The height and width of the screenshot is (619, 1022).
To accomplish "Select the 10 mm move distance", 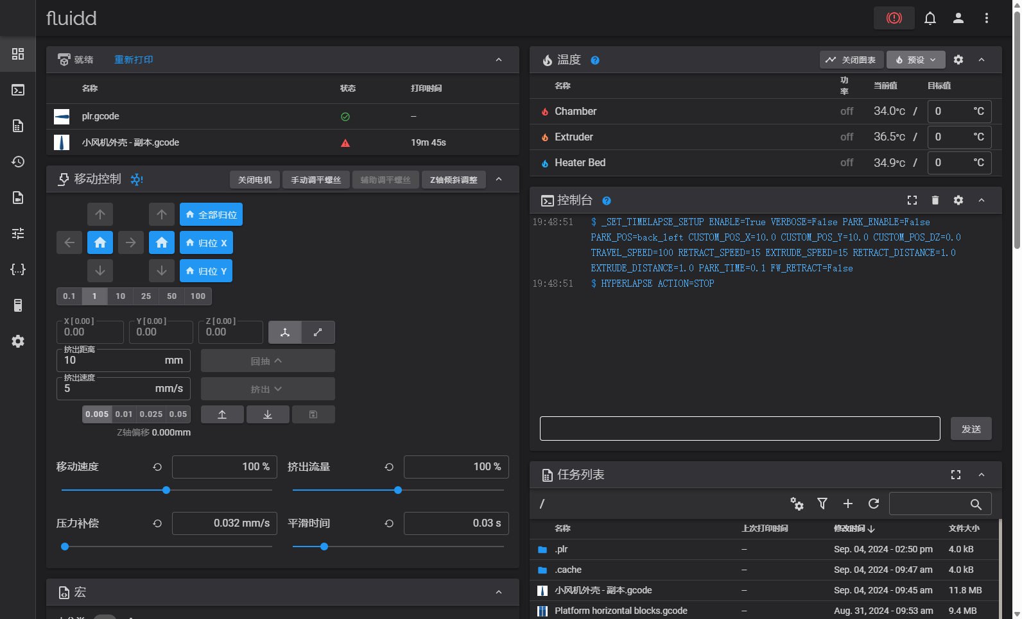I will coord(120,296).
